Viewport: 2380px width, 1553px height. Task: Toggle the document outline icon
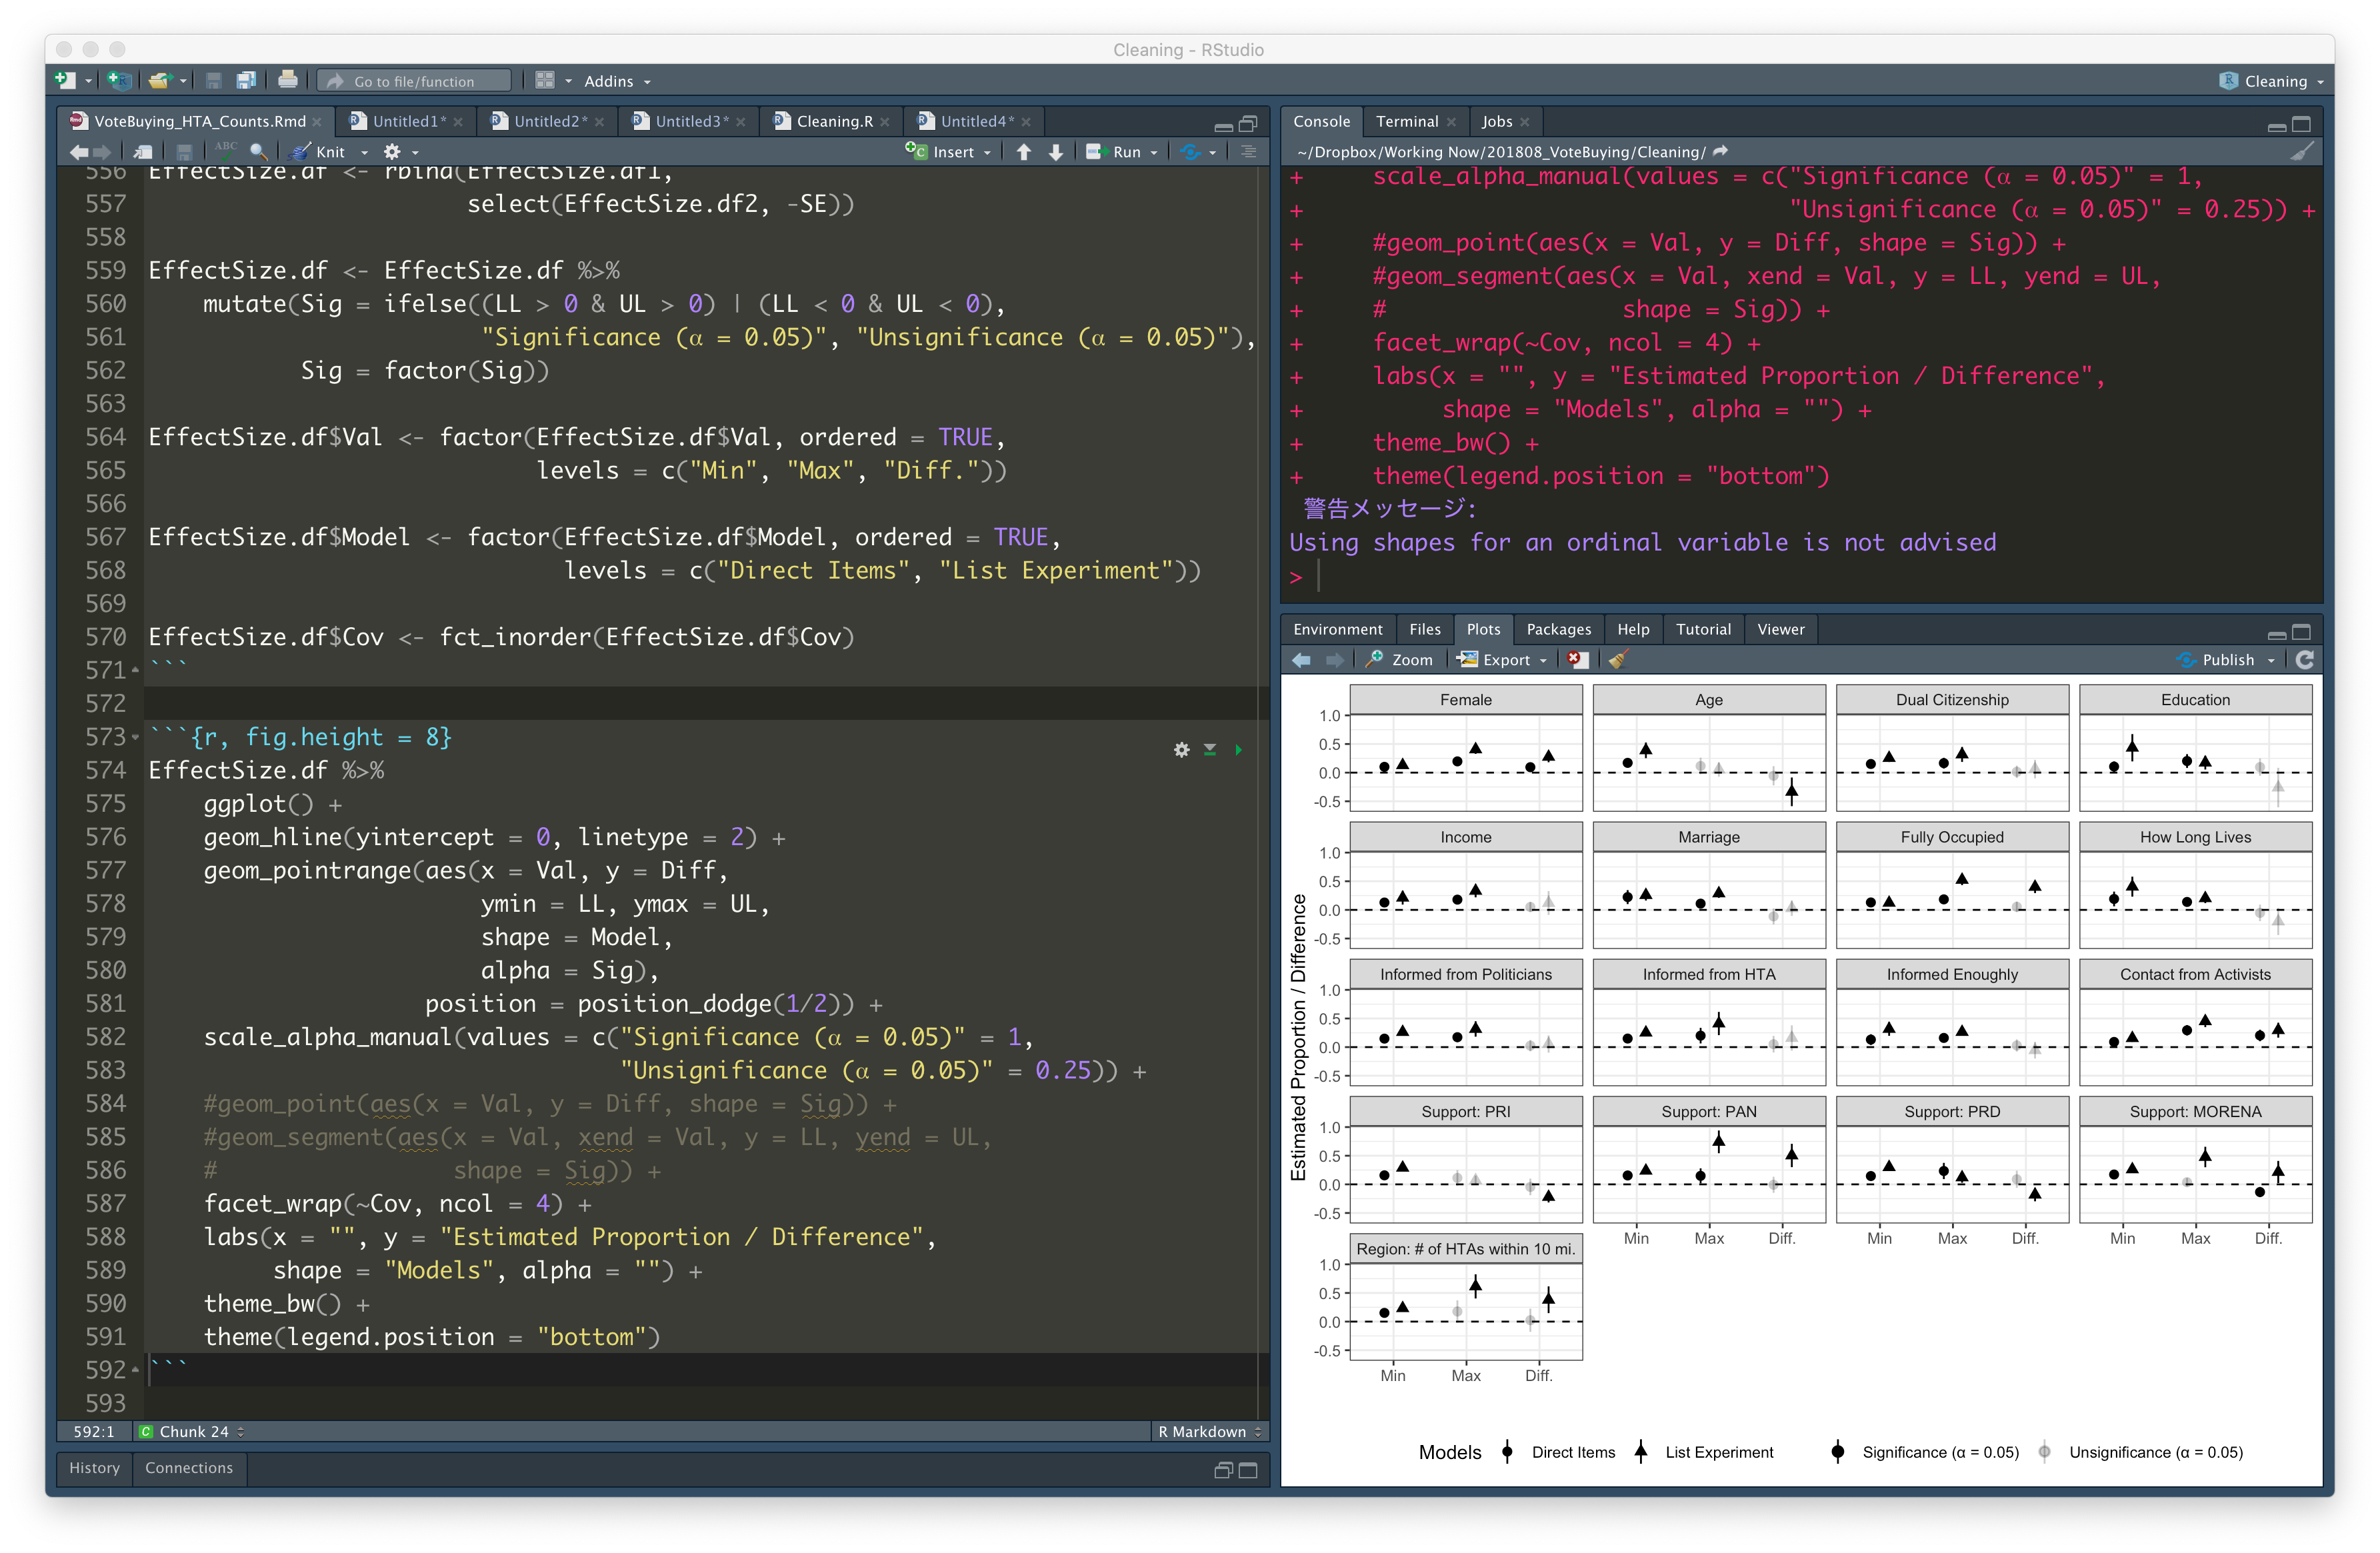tap(1249, 152)
